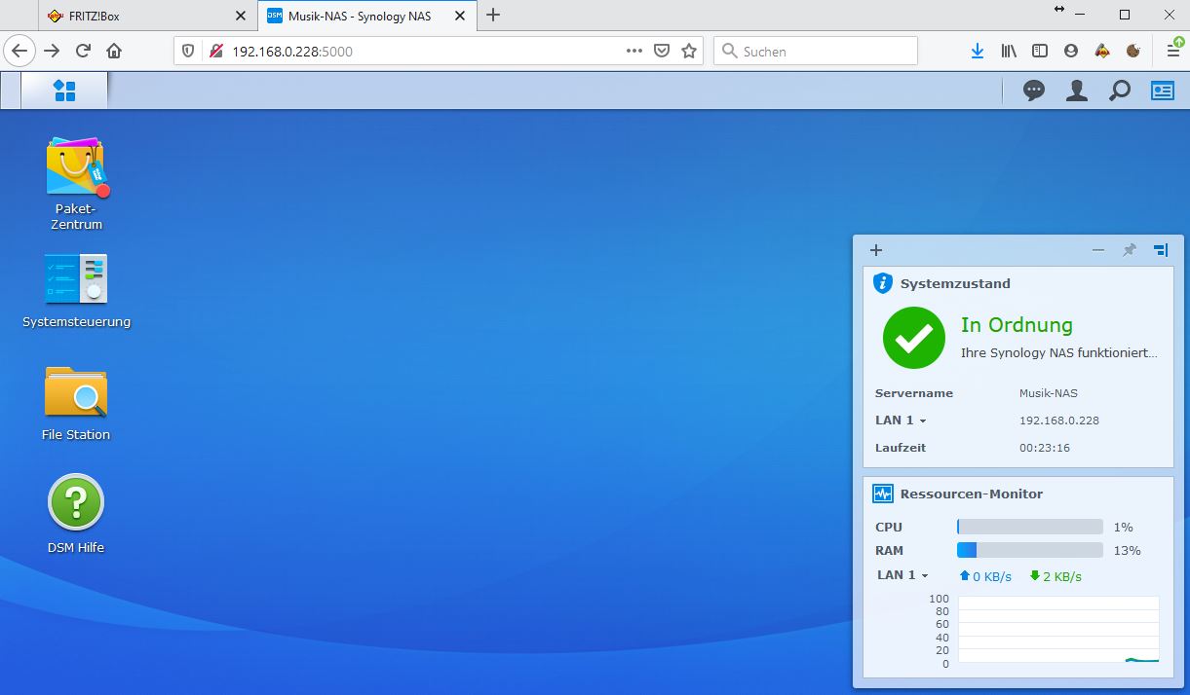Open Firefox hamburger menu
Image resolution: width=1190 pixels, height=695 pixels.
(x=1173, y=51)
